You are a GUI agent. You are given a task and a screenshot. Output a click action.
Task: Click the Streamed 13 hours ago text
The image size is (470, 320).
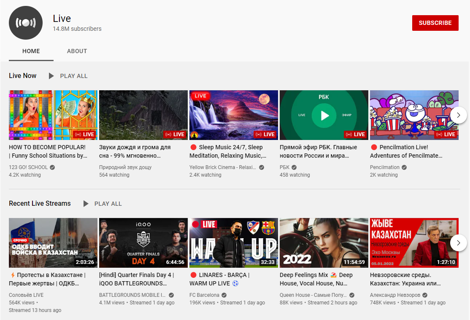(35, 310)
